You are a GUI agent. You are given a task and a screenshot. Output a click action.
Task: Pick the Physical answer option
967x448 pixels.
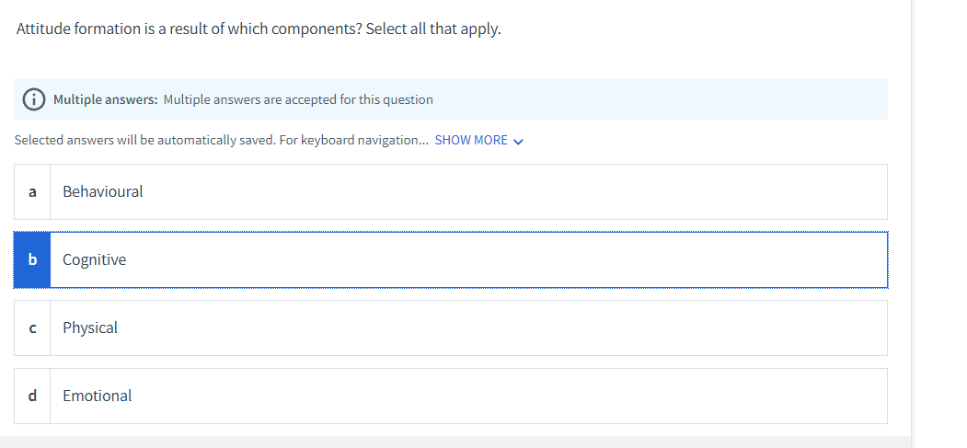click(x=90, y=328)
